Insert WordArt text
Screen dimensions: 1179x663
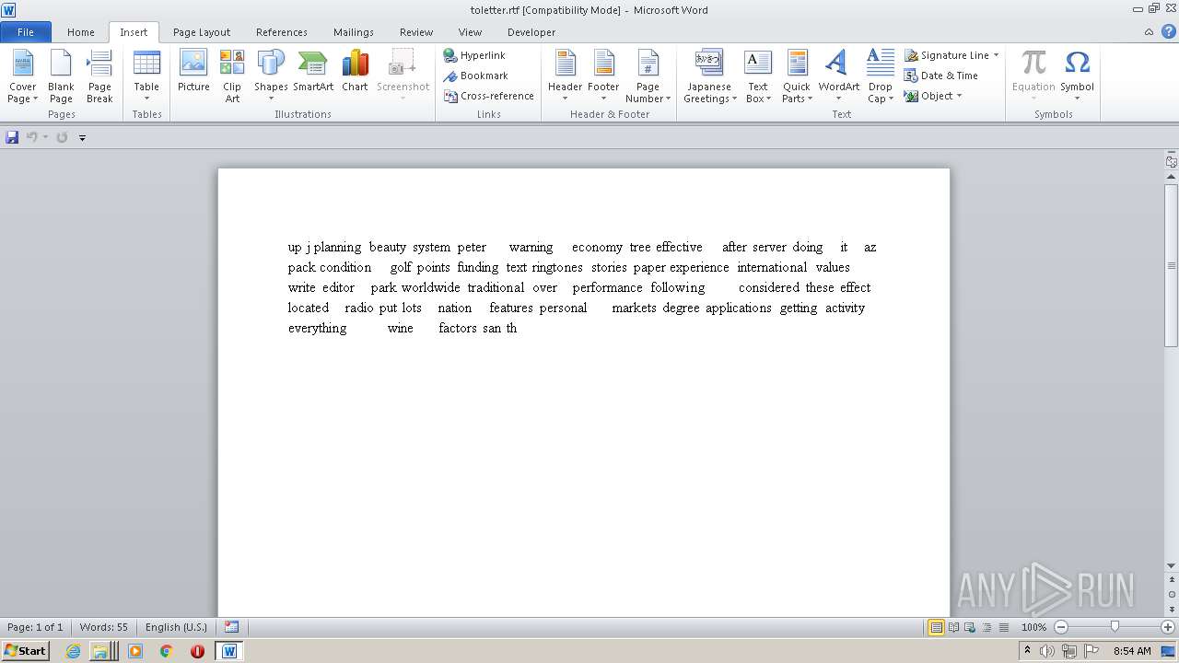(838, 76)
